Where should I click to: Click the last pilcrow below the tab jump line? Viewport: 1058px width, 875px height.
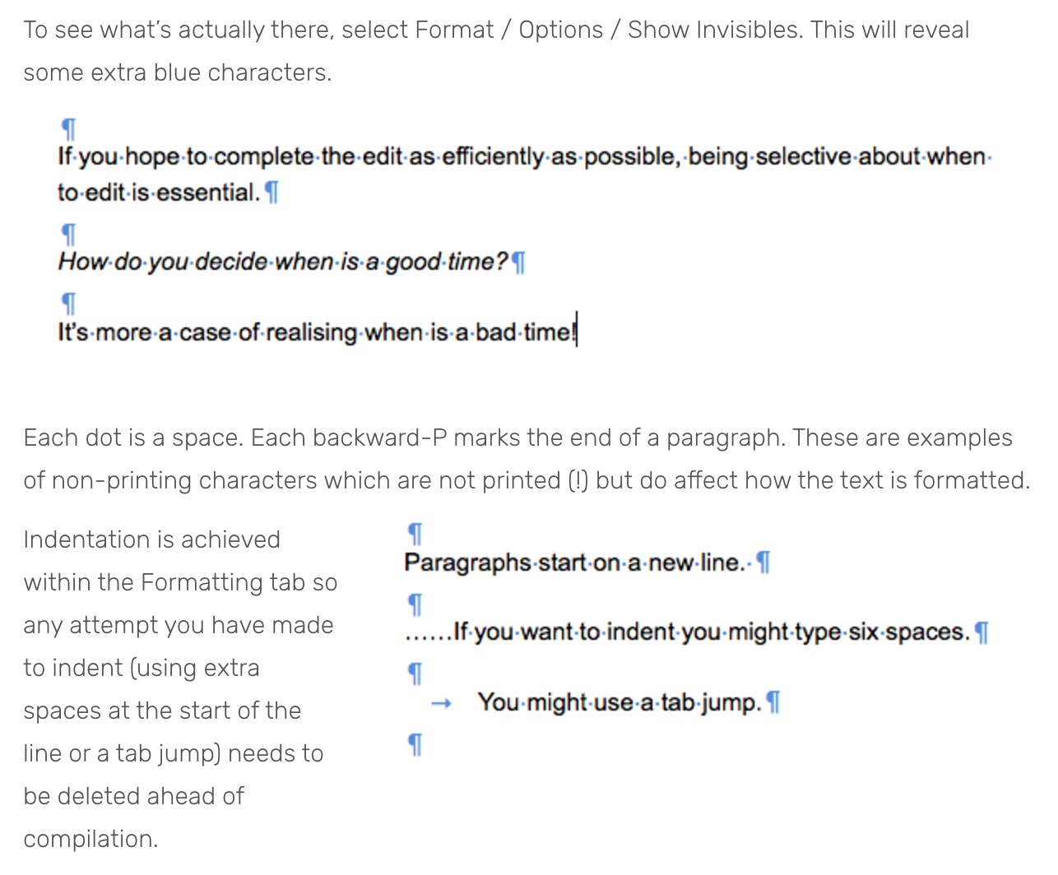tap(415, 745)
